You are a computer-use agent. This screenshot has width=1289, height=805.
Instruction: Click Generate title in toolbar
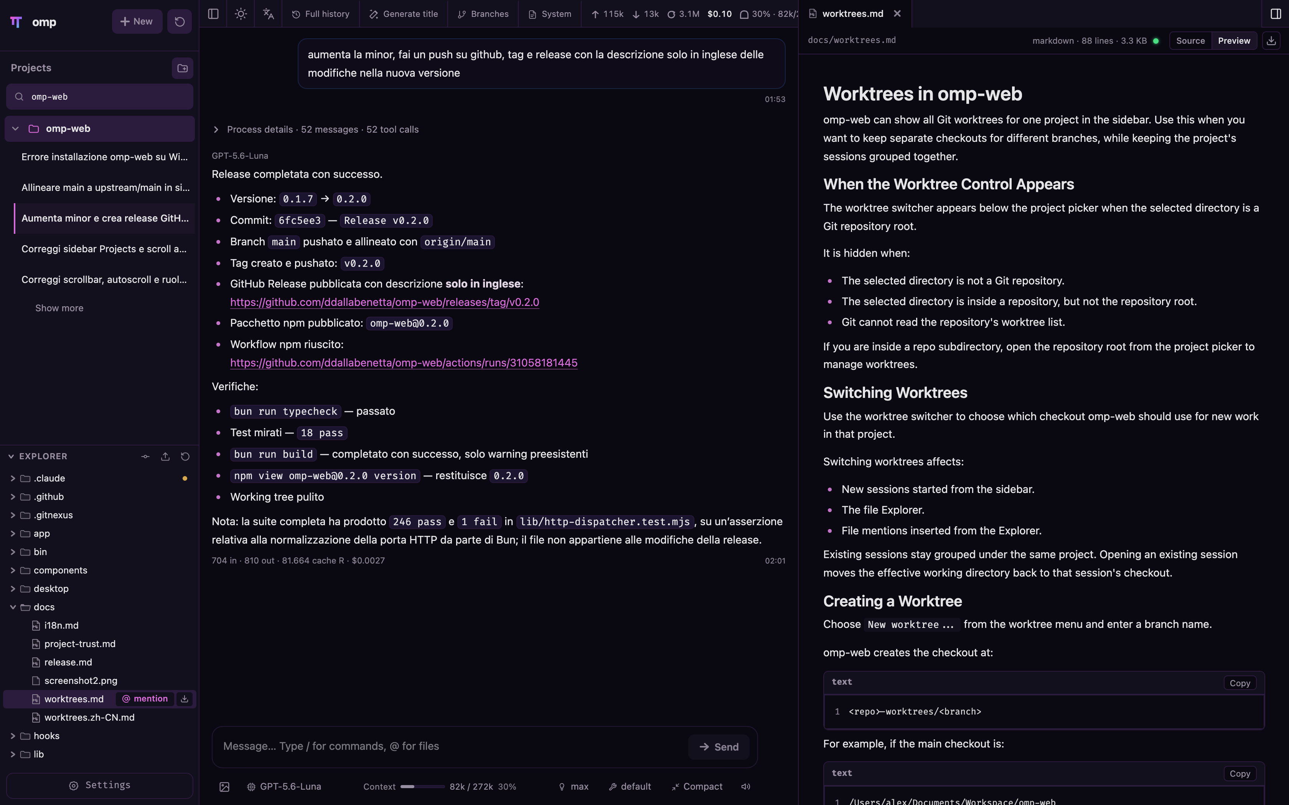[403, 14]
